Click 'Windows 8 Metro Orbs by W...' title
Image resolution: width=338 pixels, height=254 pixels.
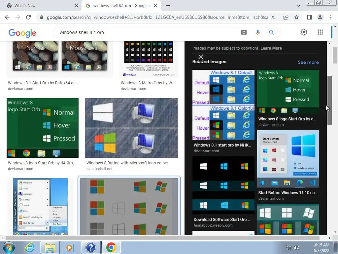click(x=148, y=83)
